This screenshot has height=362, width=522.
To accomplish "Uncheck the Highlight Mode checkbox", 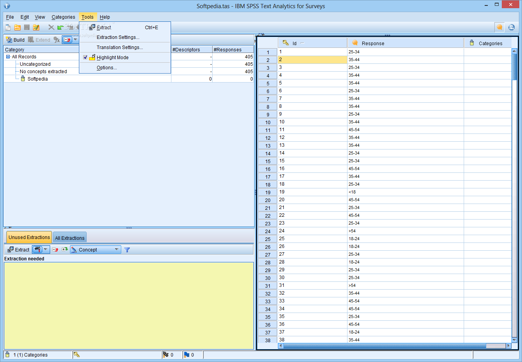I will click(x=85, y=57).
